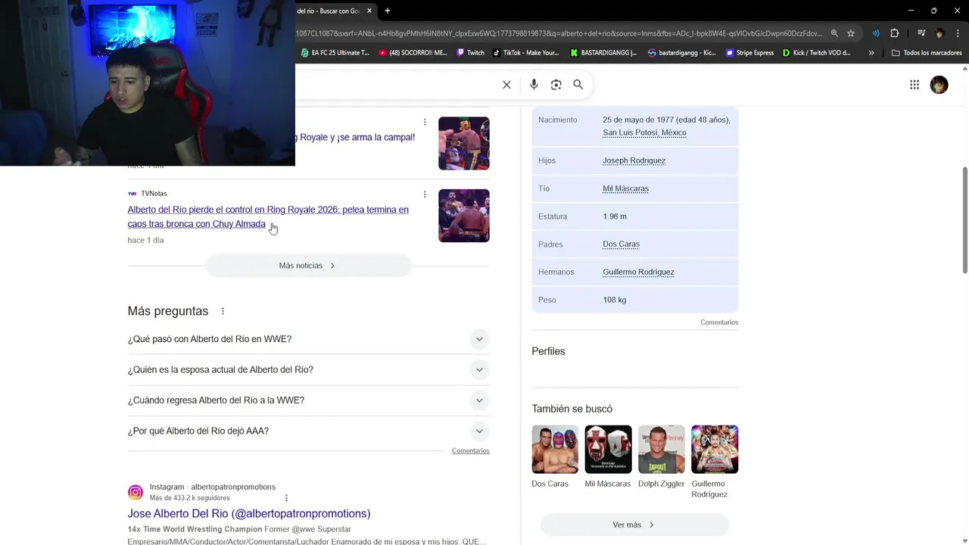The height and width of the screenshot is (545, 969).
Task: Close the 'del rio - Buscar con Google' tab
Action: tap(369, 11)
